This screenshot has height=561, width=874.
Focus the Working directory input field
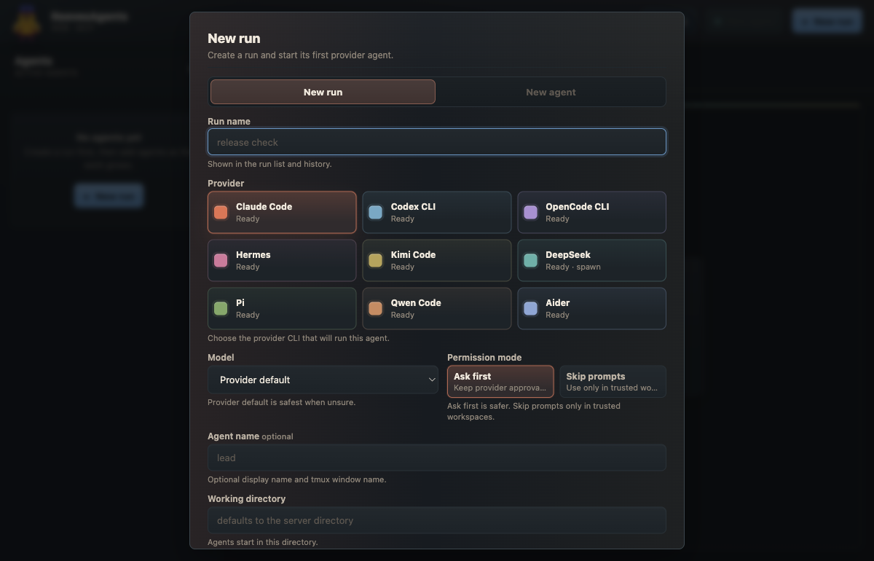click(x=437, y=520)
